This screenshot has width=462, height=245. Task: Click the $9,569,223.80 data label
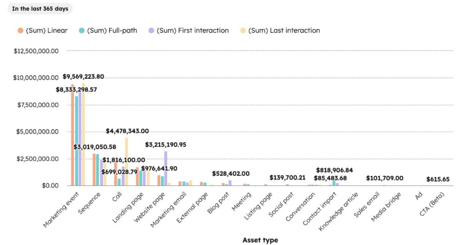[84, 77]
